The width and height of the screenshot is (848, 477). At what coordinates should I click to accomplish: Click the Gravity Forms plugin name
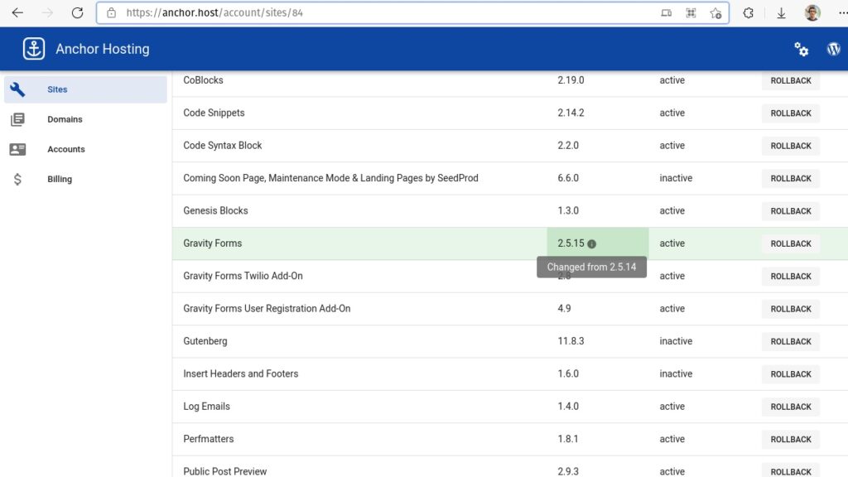(213, 243)
